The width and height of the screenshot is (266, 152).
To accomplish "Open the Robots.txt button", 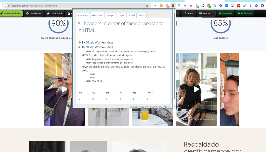I will point(206,14).
